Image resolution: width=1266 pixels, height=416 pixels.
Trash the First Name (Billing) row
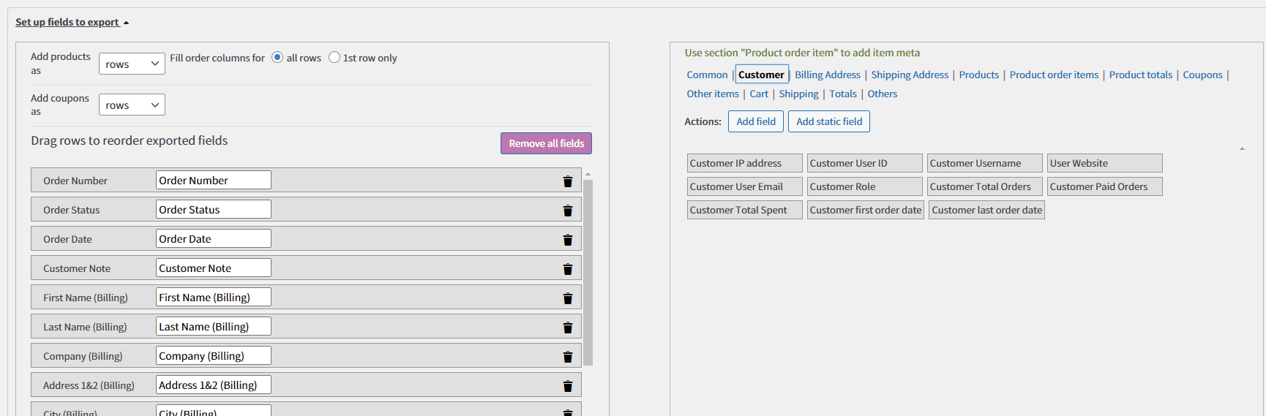coord(567,298)
